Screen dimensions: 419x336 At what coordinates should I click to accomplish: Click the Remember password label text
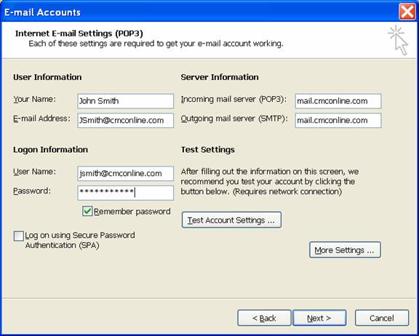tap(132, 212)
